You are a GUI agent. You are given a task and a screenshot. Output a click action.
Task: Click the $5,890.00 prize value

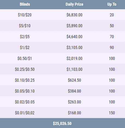pyautogui.click(x=74, y=26)
